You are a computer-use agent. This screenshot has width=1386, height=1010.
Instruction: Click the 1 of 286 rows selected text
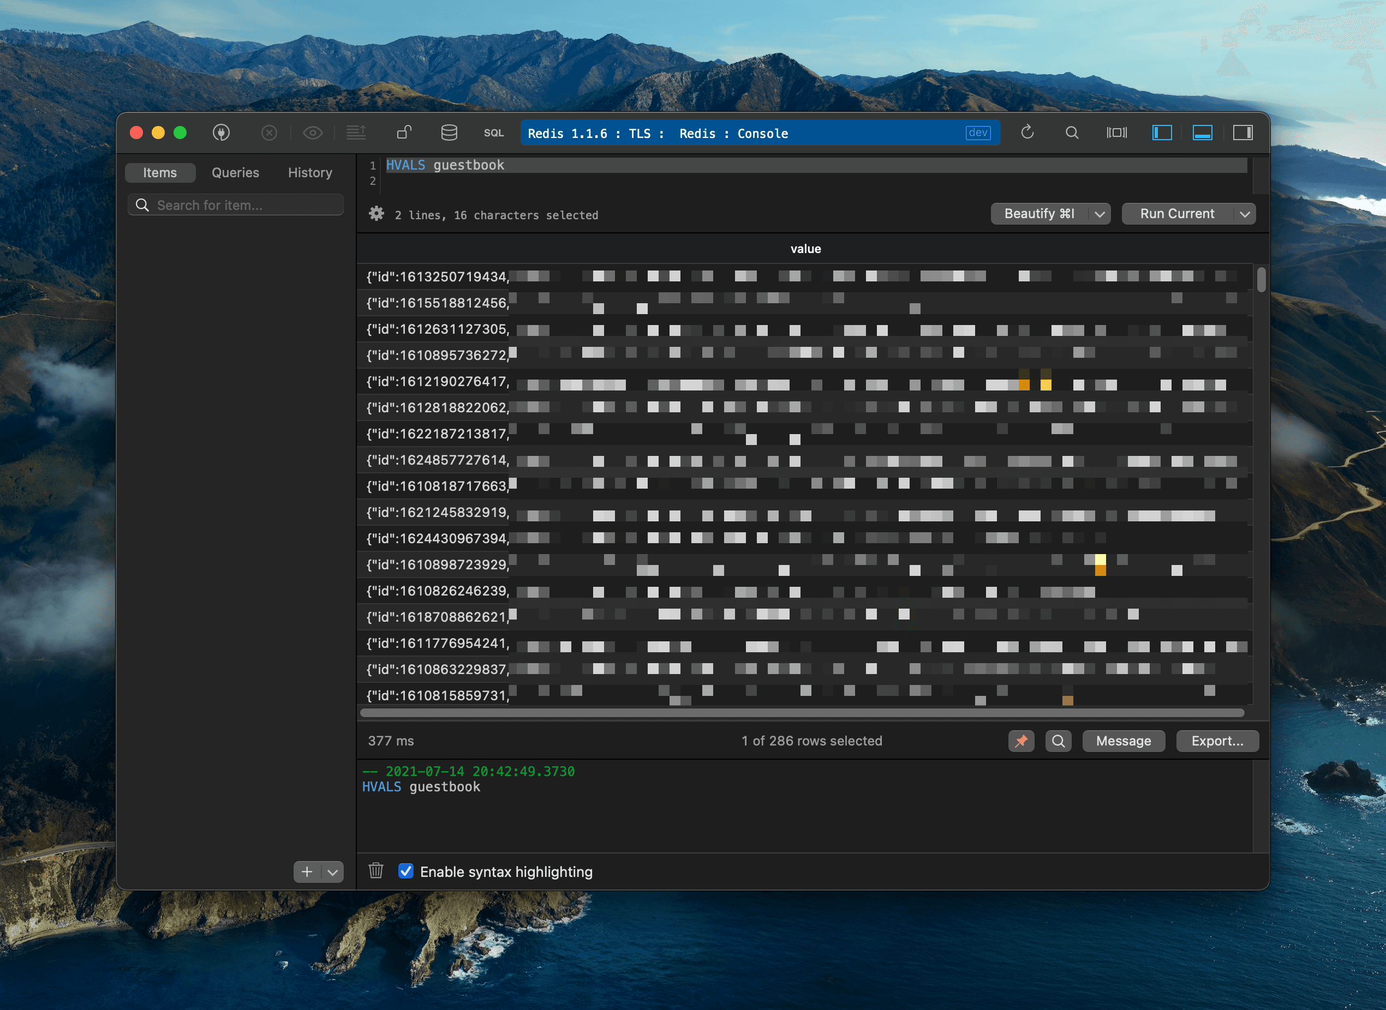[811, 741]
